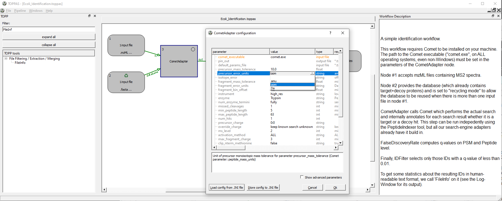The image size is (502, 201).
Task: Click Load config from .INI file
Action: [x=226, y=188]
